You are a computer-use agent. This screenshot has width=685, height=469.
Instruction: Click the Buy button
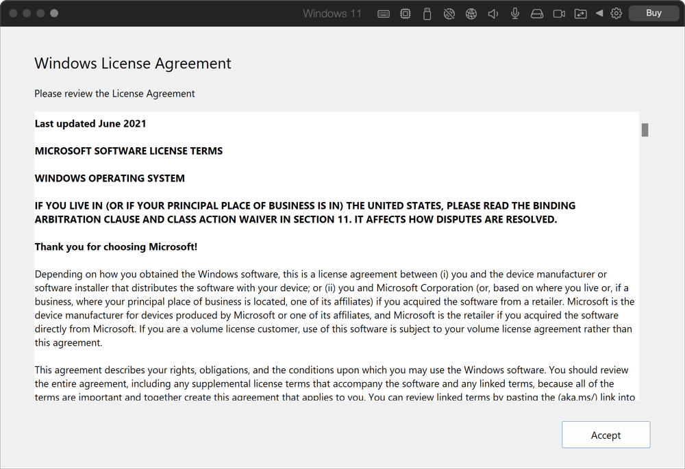(x=653, y=13)
